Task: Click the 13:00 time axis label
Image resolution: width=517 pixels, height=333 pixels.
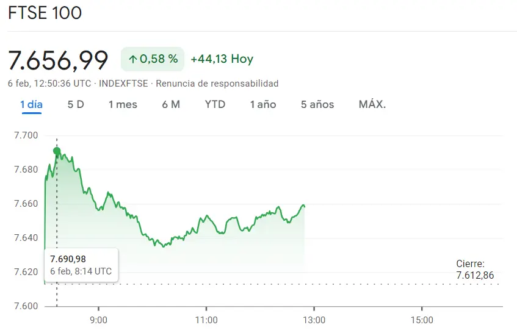Action: coord(314,320)
